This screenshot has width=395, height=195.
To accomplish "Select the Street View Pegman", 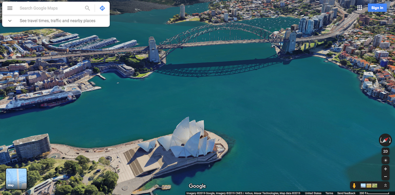I will click(x=354, y=186).
